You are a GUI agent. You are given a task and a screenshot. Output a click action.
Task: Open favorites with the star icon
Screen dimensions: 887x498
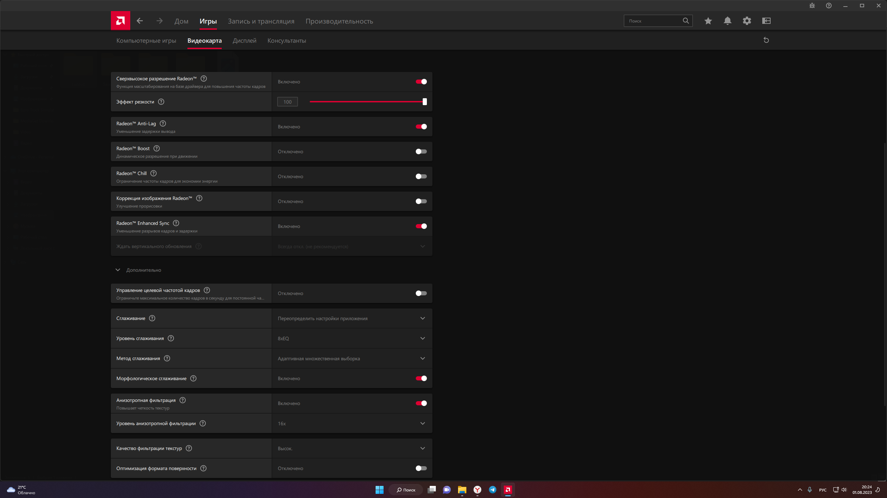coord(708,21)
